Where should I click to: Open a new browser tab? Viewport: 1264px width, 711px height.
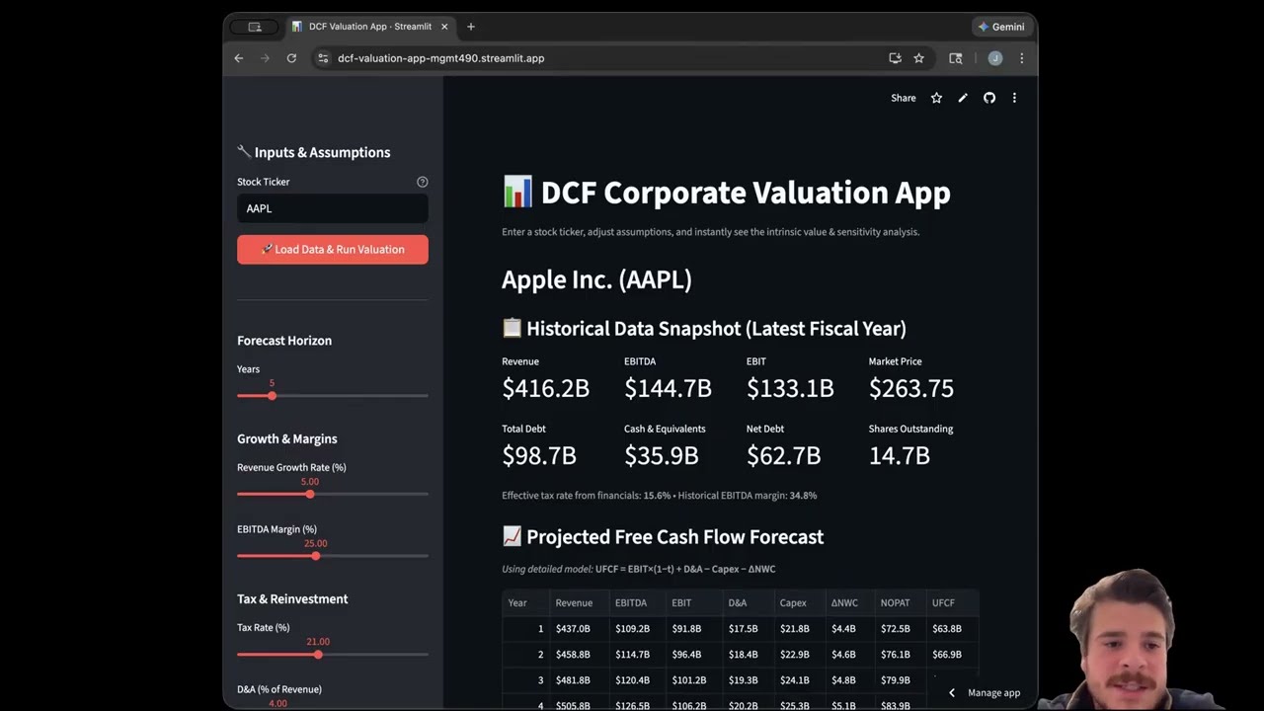[x=470, y=27]
